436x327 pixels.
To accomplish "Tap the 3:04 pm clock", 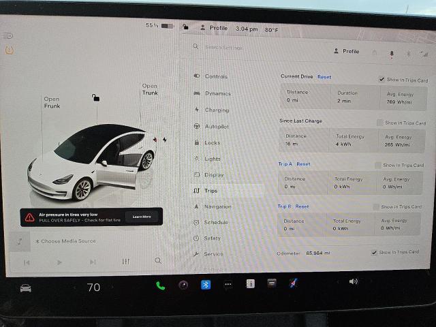I will 247,29.
